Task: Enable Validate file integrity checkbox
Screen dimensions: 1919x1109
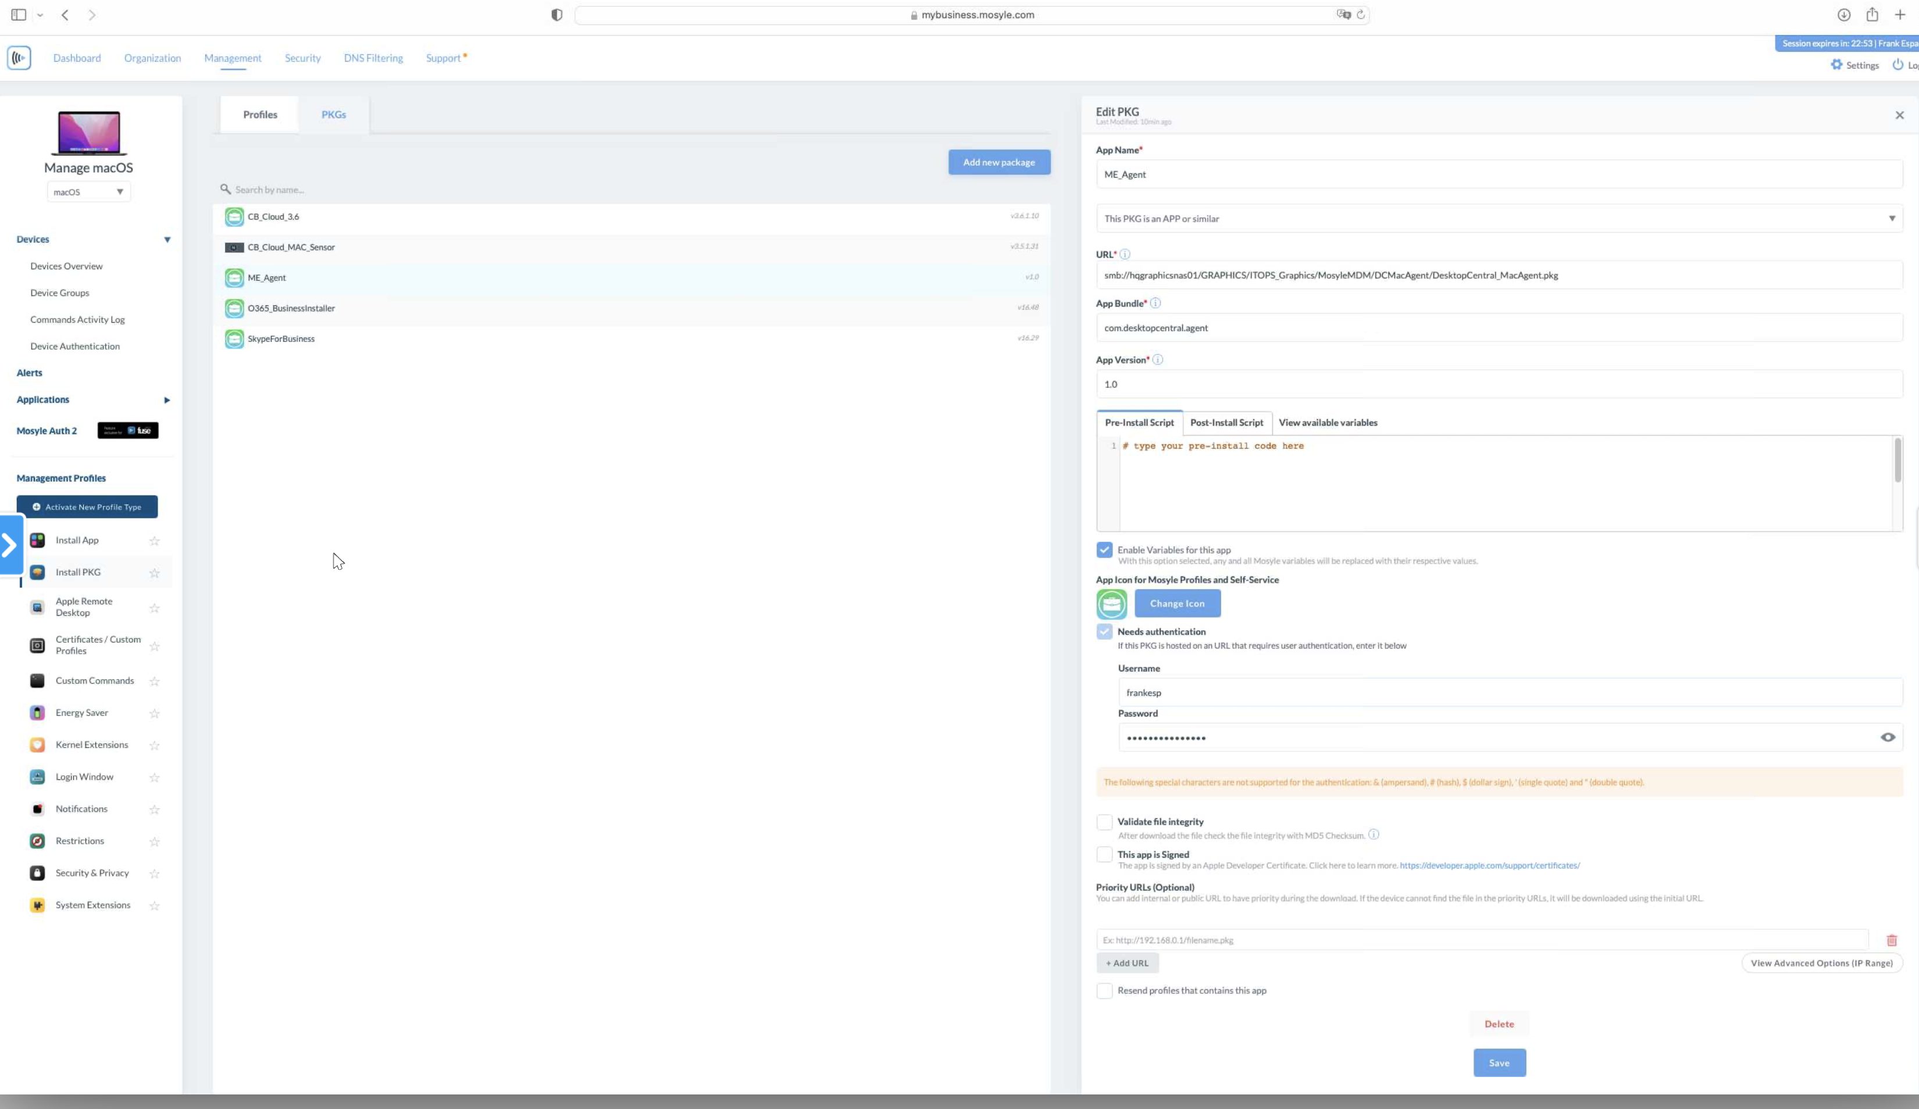Action: [x=1104, y=822]
